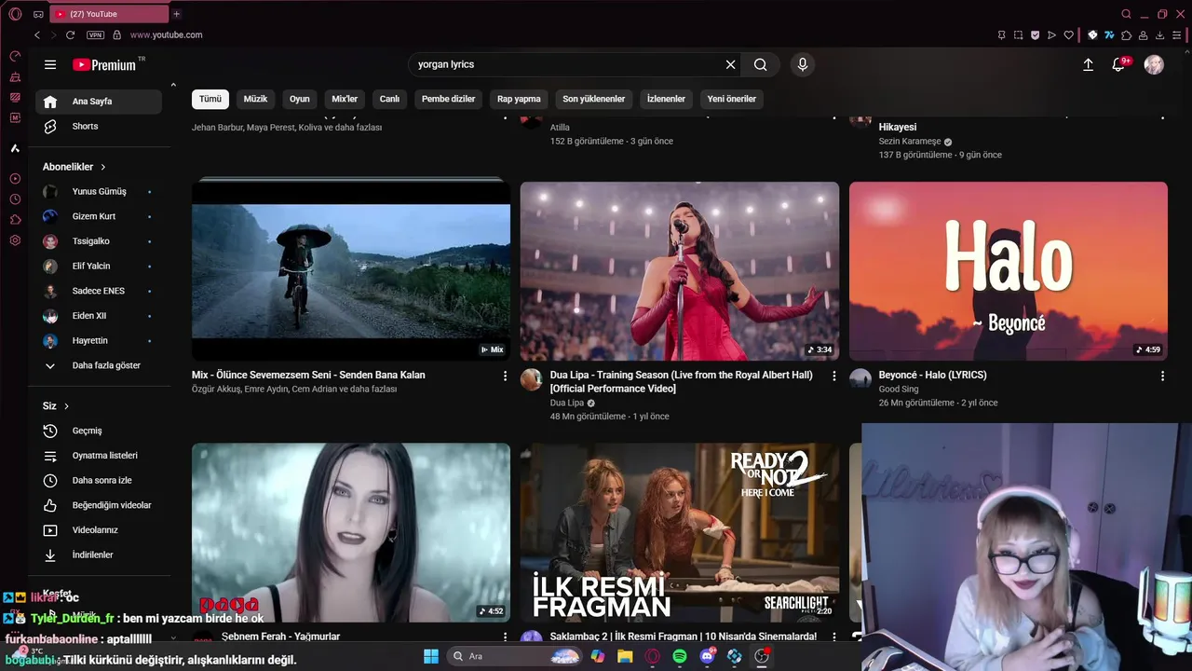Click the YouTube Premium logo

click(x=105, y=64)
